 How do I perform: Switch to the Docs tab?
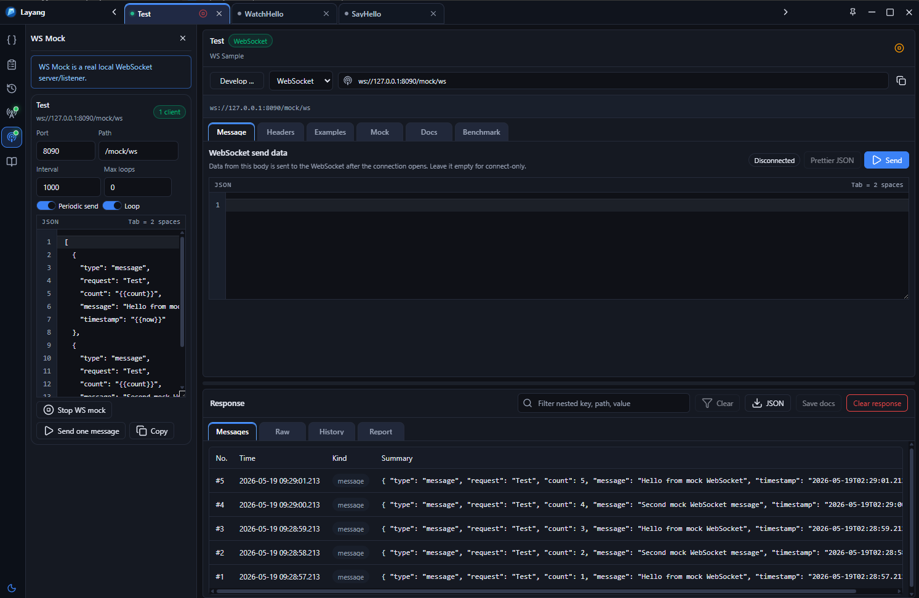429,132
